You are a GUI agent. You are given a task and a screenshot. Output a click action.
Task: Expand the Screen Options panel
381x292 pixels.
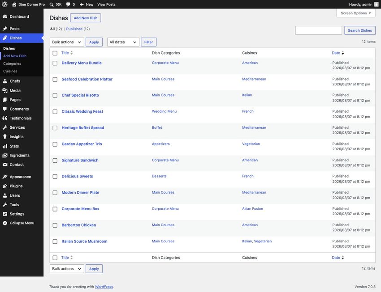coord(356,13)
